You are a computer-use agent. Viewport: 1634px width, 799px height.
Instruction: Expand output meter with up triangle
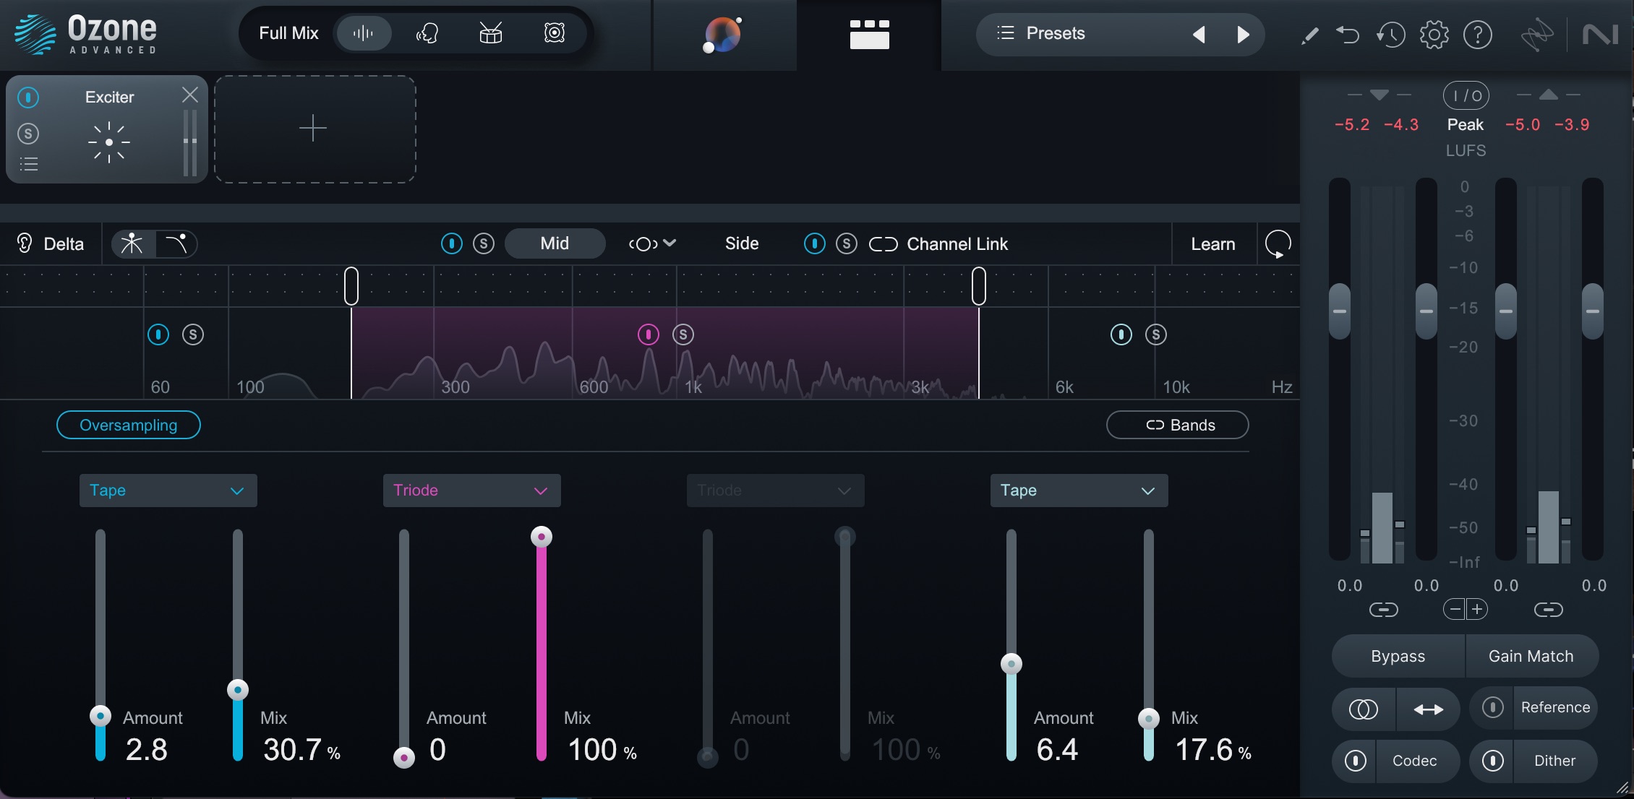tap(1548, 95)
